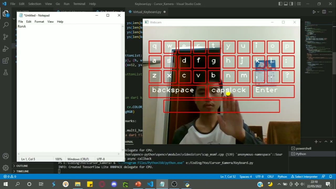This screenshot has height=189, width=336.
Task: Click the Notepad horizontal scrollbar right arrow
Action: click(x=118, y=154)
